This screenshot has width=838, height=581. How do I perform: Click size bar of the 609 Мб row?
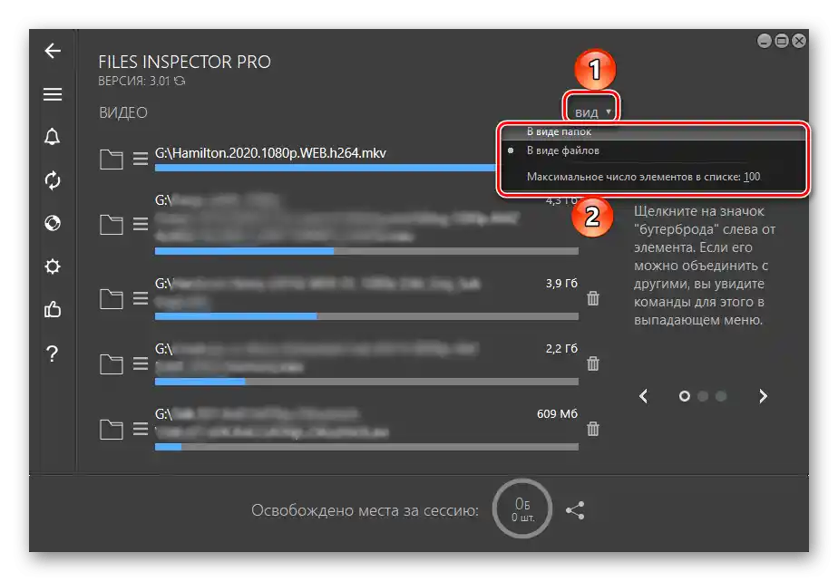point(366,447)
